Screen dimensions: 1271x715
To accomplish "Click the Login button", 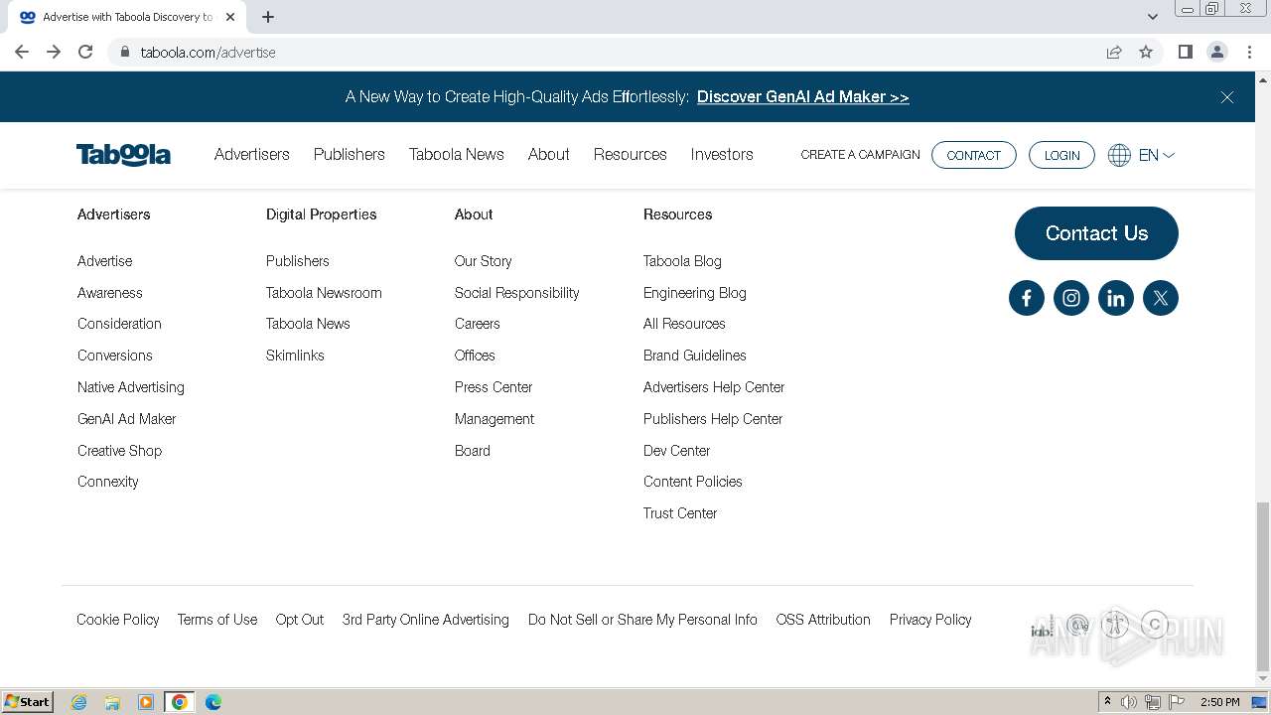I will [1061, 155].
